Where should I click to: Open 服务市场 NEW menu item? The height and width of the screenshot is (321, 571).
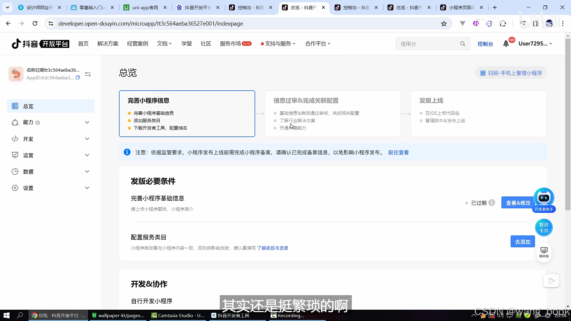pyautogui.click(x=236, y=44)
